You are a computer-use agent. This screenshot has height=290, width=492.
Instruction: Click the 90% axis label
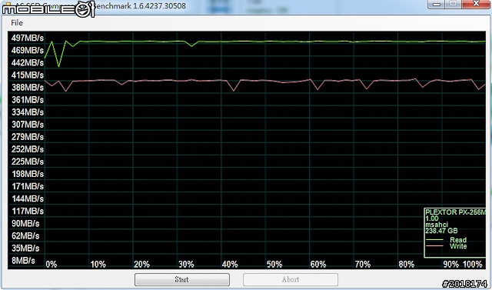tap(451, 264)
